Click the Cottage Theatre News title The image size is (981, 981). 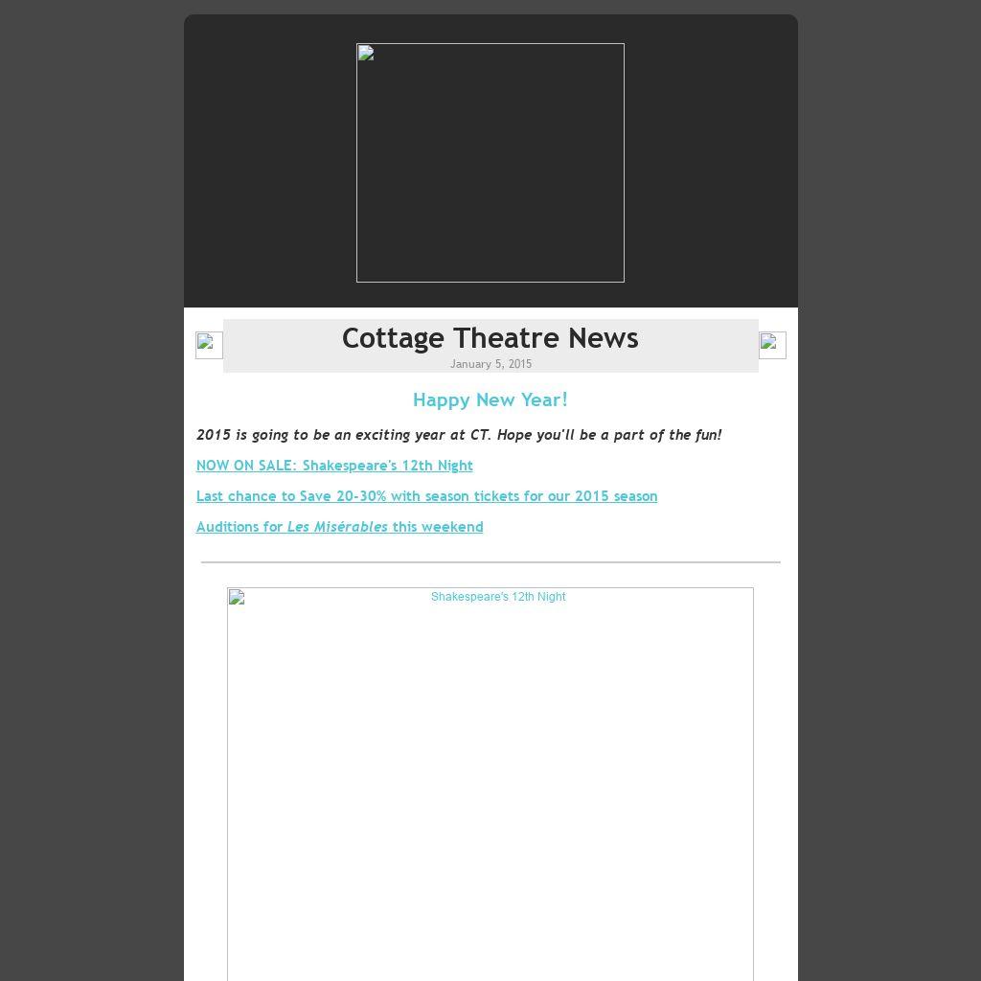pyautogui.click(x=490, y=338)
